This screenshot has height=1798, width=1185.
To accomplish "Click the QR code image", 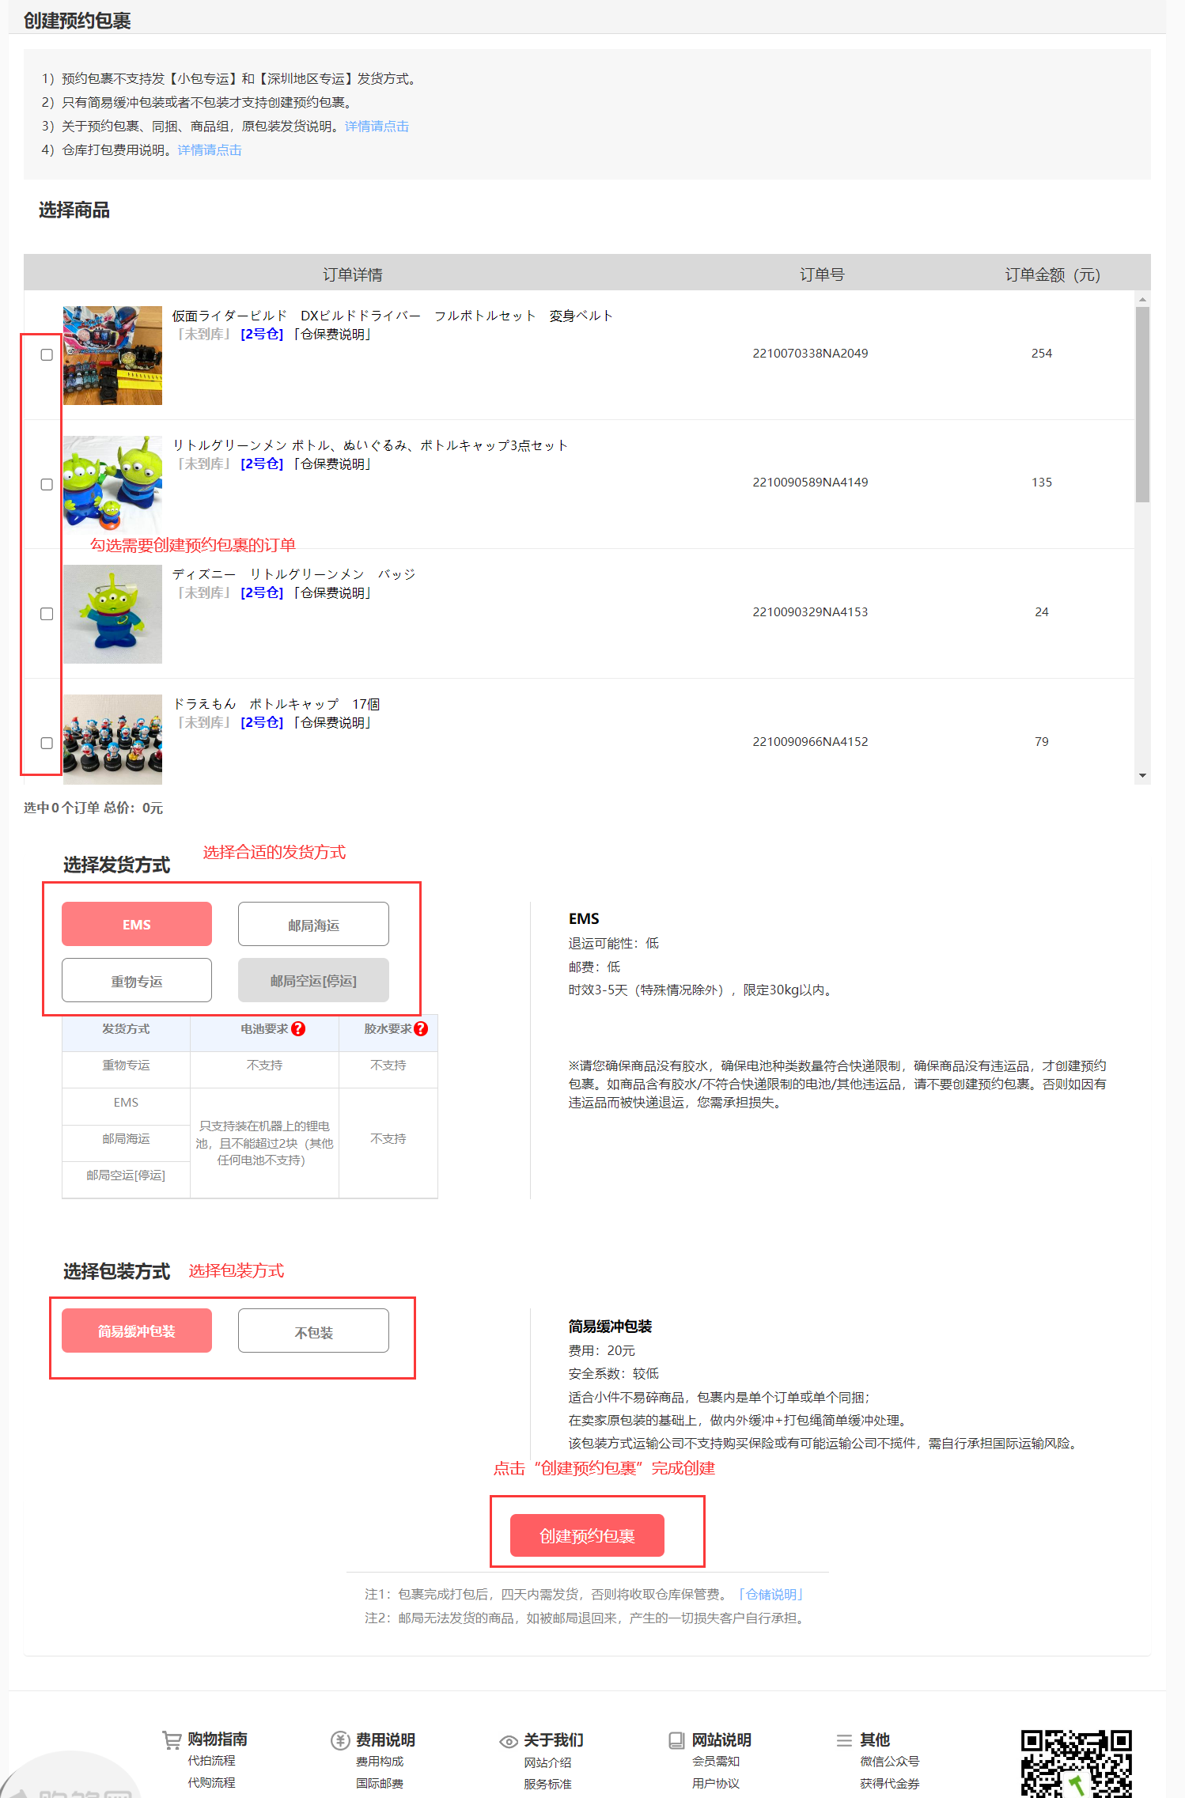I will coord(1076,1764).
